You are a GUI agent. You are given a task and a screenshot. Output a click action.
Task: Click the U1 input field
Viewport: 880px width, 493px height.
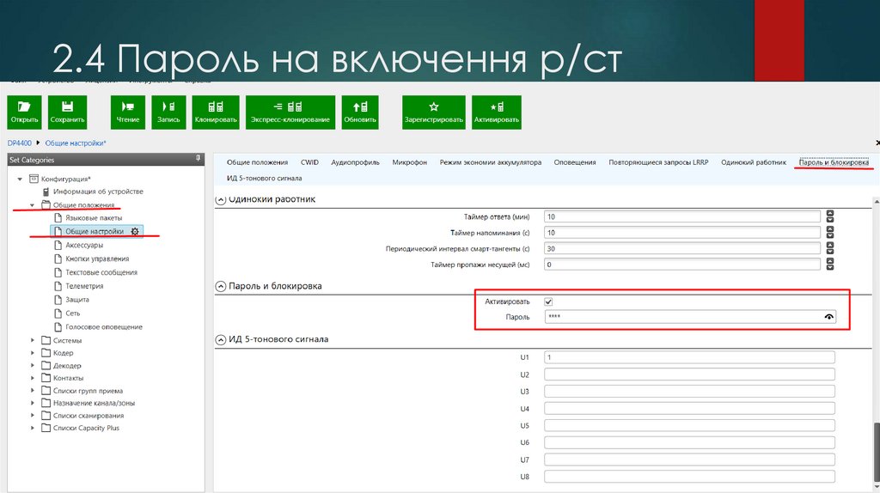689,357
